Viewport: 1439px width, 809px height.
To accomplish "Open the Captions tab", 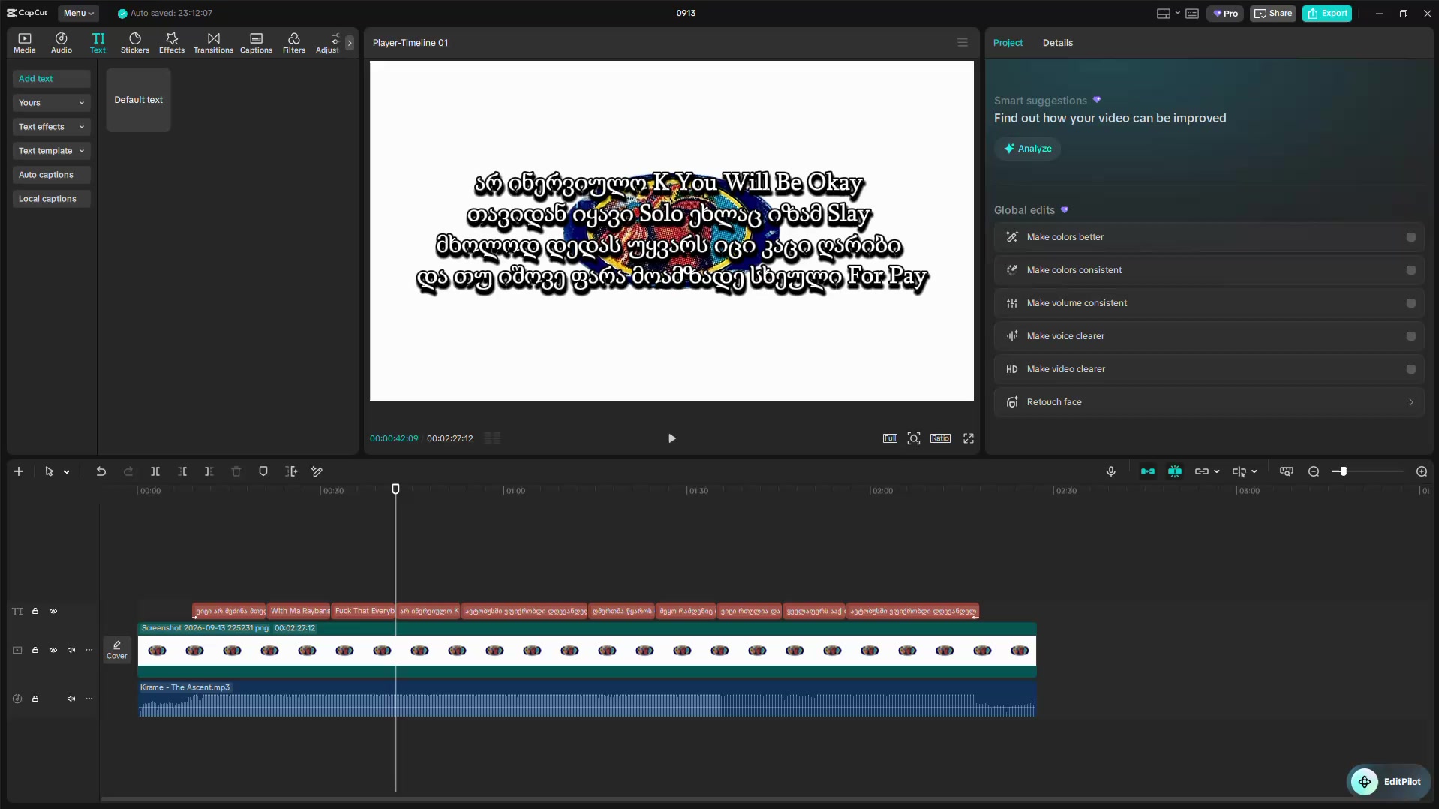I will click(x=256, y=43).
